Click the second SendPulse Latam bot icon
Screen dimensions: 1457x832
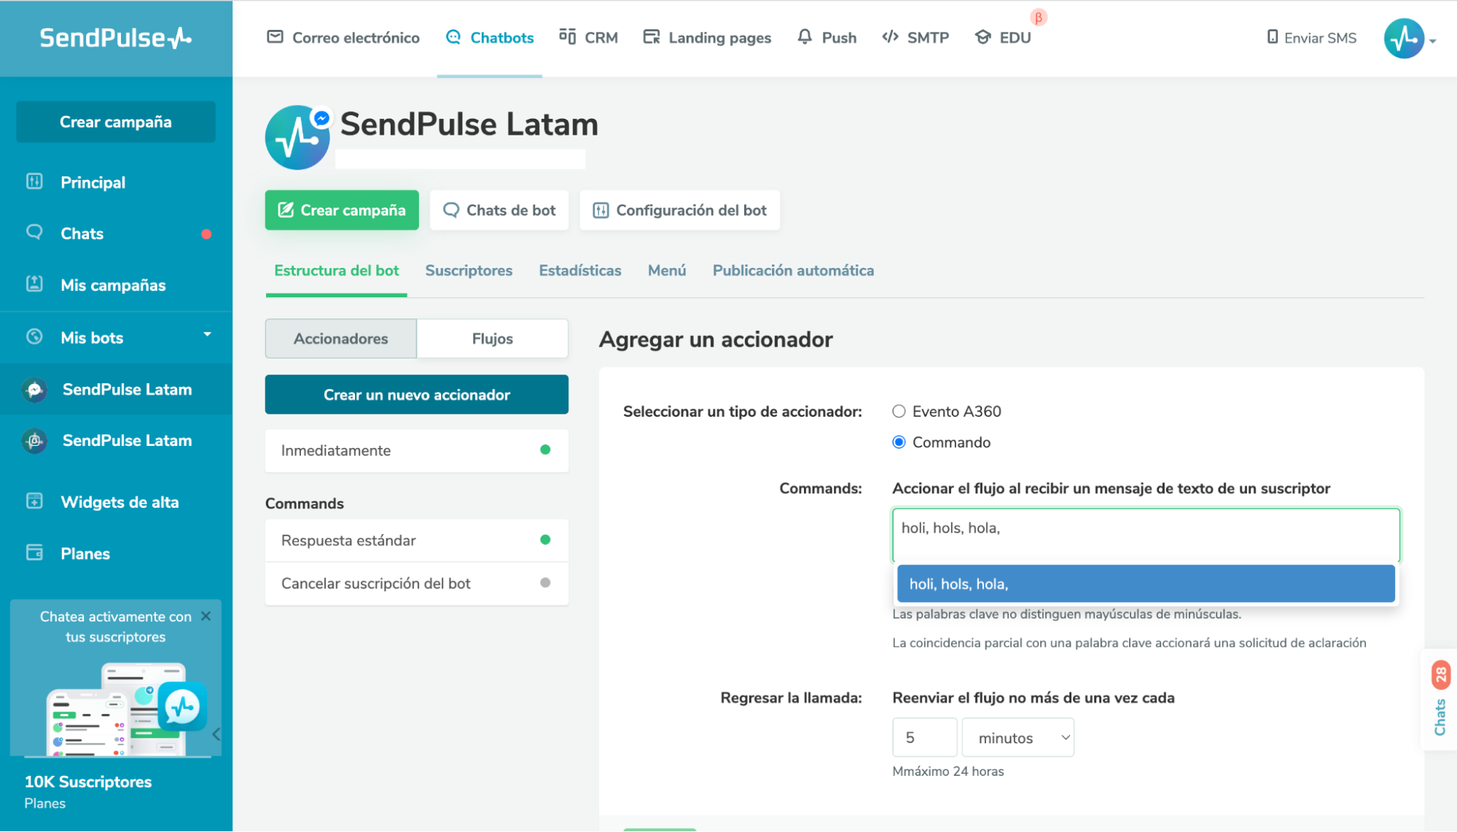pyautogui.click(x=34, y=441)
